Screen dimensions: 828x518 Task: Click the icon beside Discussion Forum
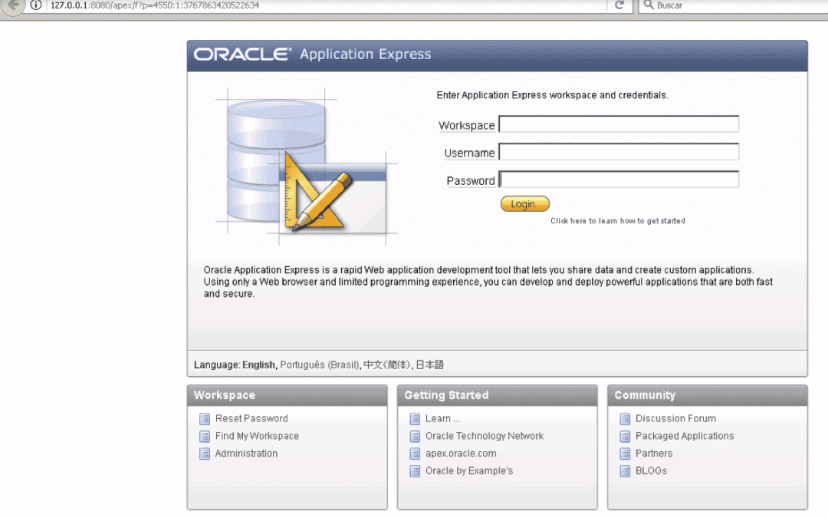(626, 419)
